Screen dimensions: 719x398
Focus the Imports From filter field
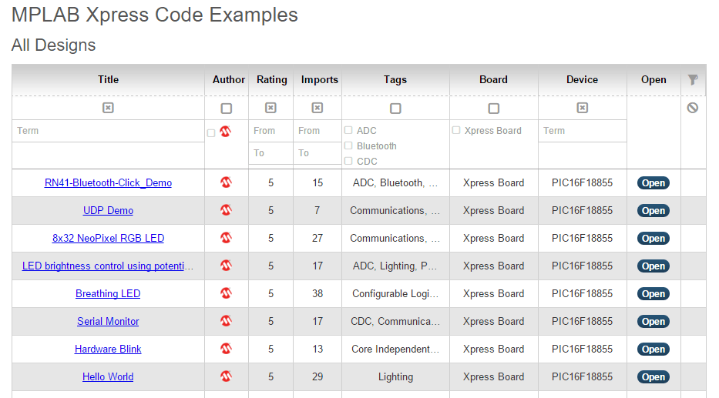[318, 131]
